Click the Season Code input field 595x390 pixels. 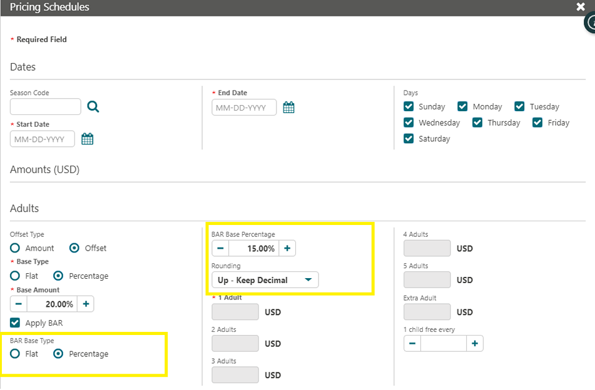[x=45, y=106]
